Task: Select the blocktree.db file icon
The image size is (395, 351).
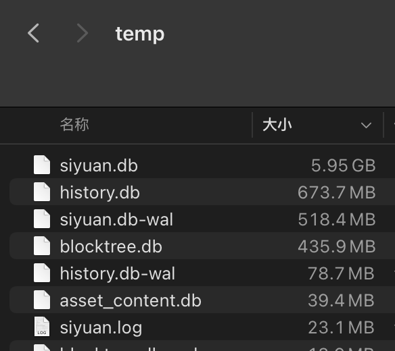Action: [42, 246]
